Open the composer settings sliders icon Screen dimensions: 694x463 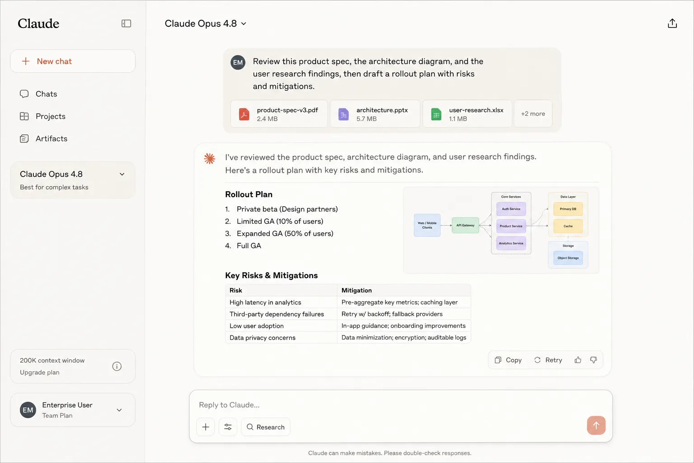pos(228,427)
